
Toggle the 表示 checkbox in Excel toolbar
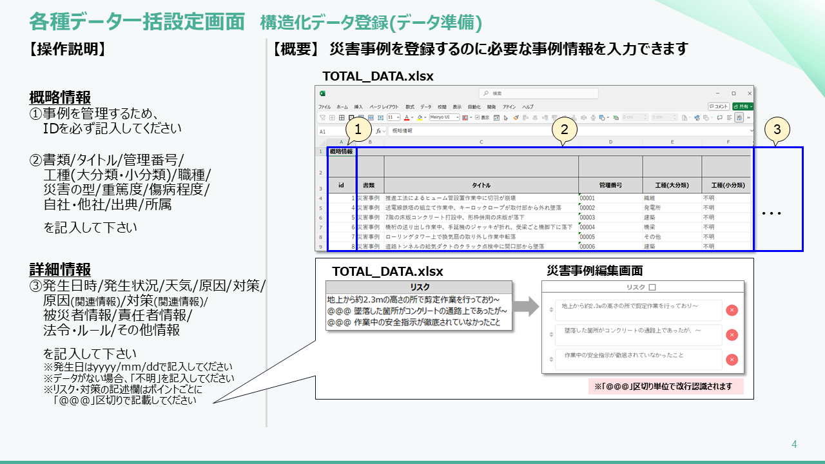tap(478, 117)
